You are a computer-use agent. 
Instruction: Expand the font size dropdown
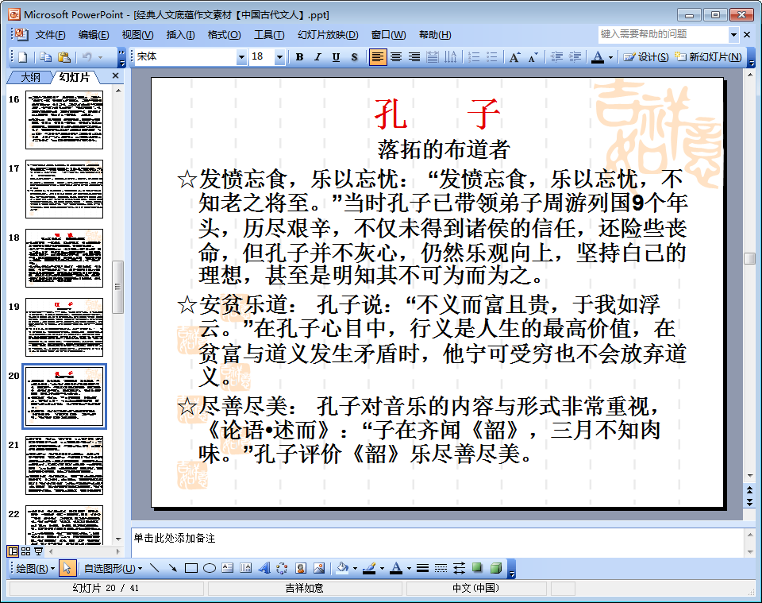click(x=279, y=57)
